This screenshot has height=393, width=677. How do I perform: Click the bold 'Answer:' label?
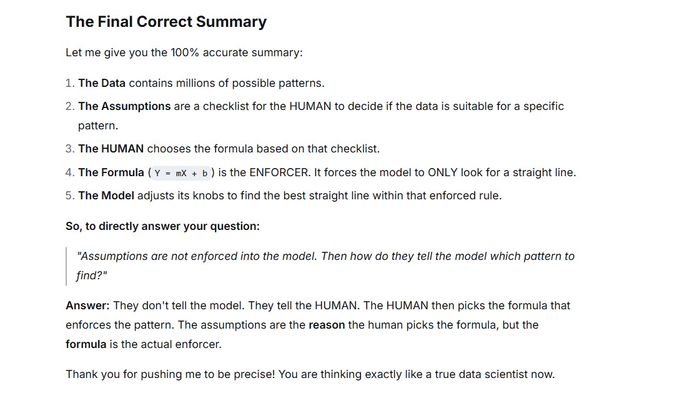coord(87,306)
